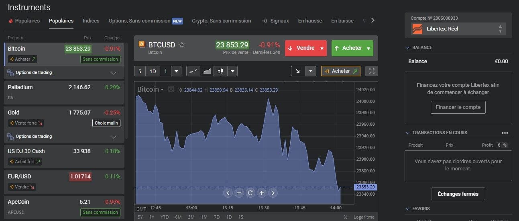This screenshot has width=519, height=221.
Task: Switch to the candlestick chart type
Action: click(220, 71)
